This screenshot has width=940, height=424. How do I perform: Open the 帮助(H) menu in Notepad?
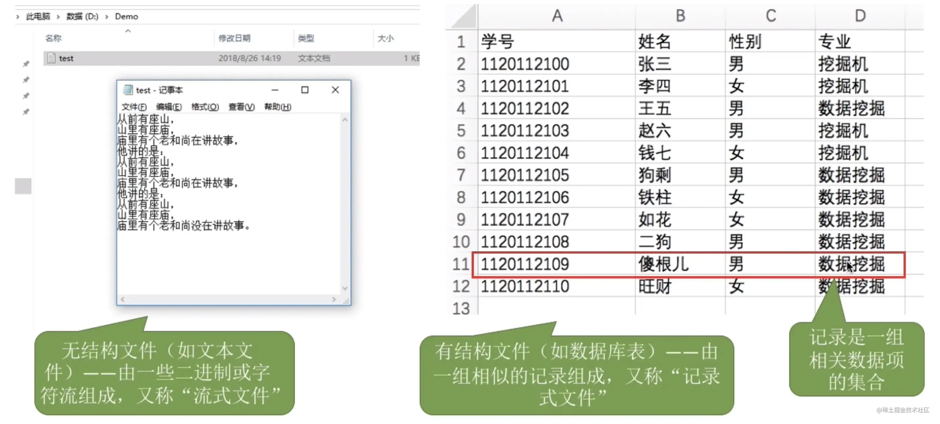[x=278, y=107]
